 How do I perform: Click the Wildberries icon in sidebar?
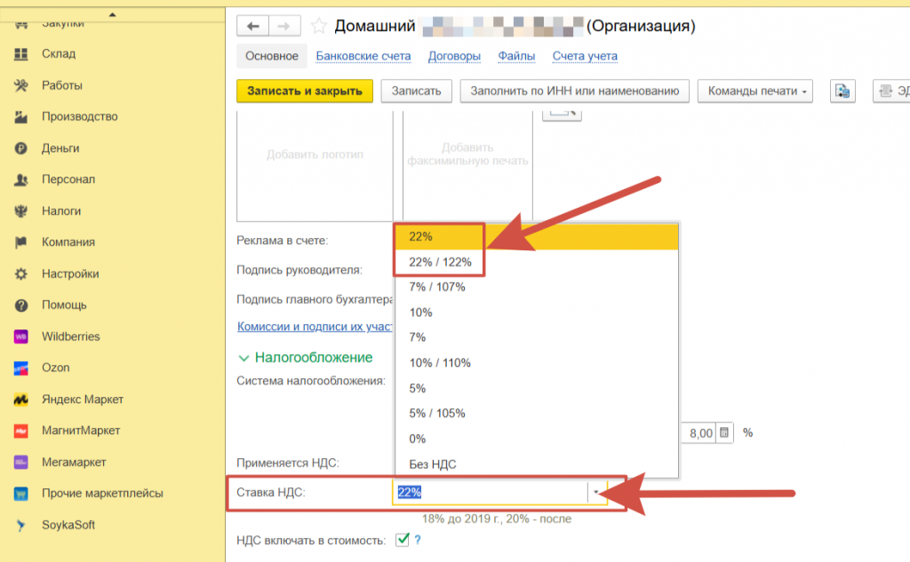tap(21, 336)
